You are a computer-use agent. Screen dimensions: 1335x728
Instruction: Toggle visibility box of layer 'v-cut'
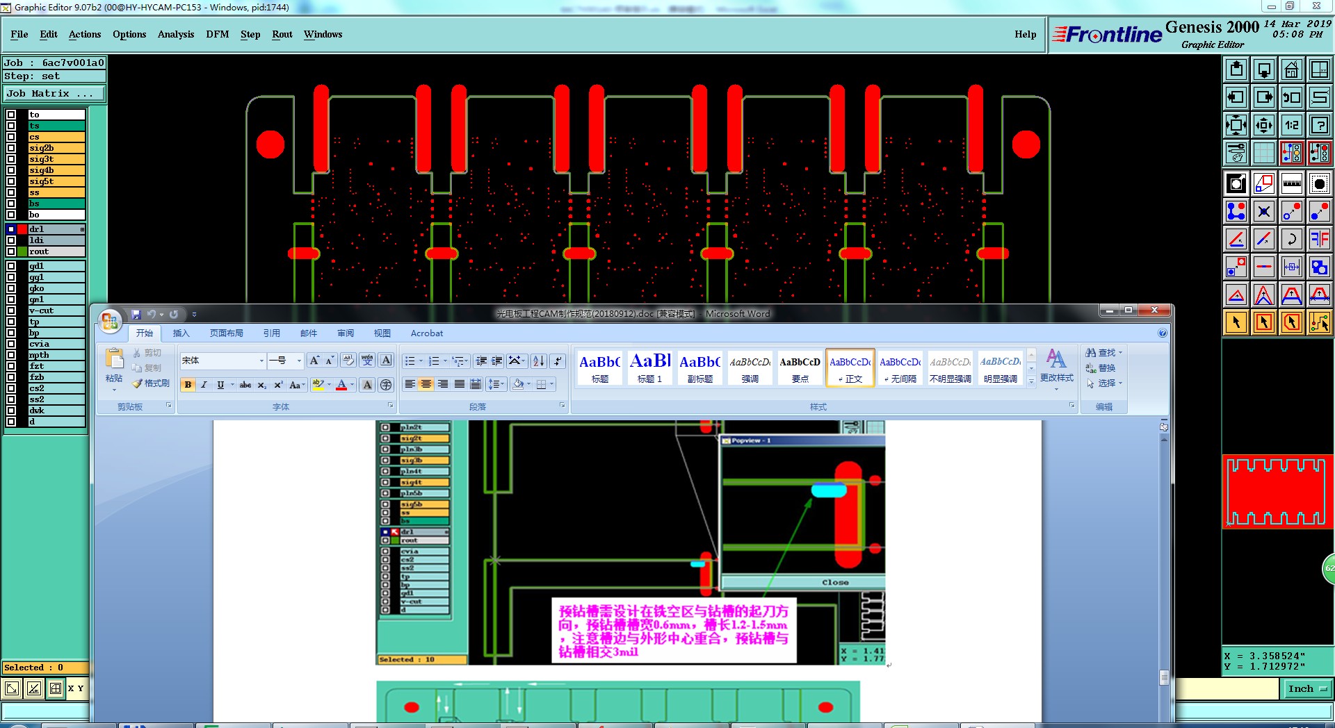click(x=11, y=311)
